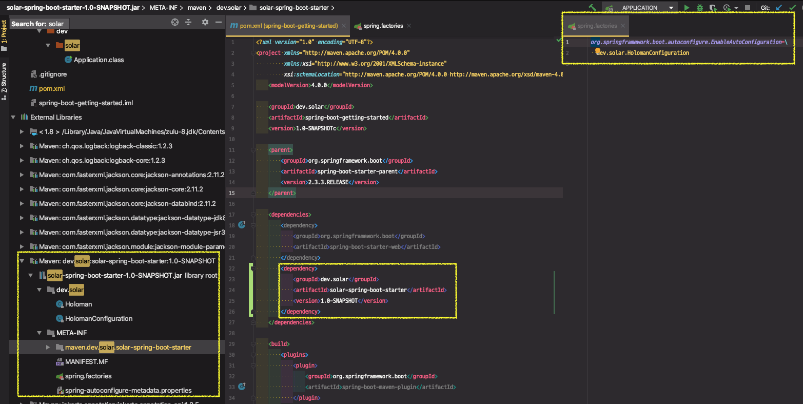Select the Holoman class icon in tree

tap(60, 304)
